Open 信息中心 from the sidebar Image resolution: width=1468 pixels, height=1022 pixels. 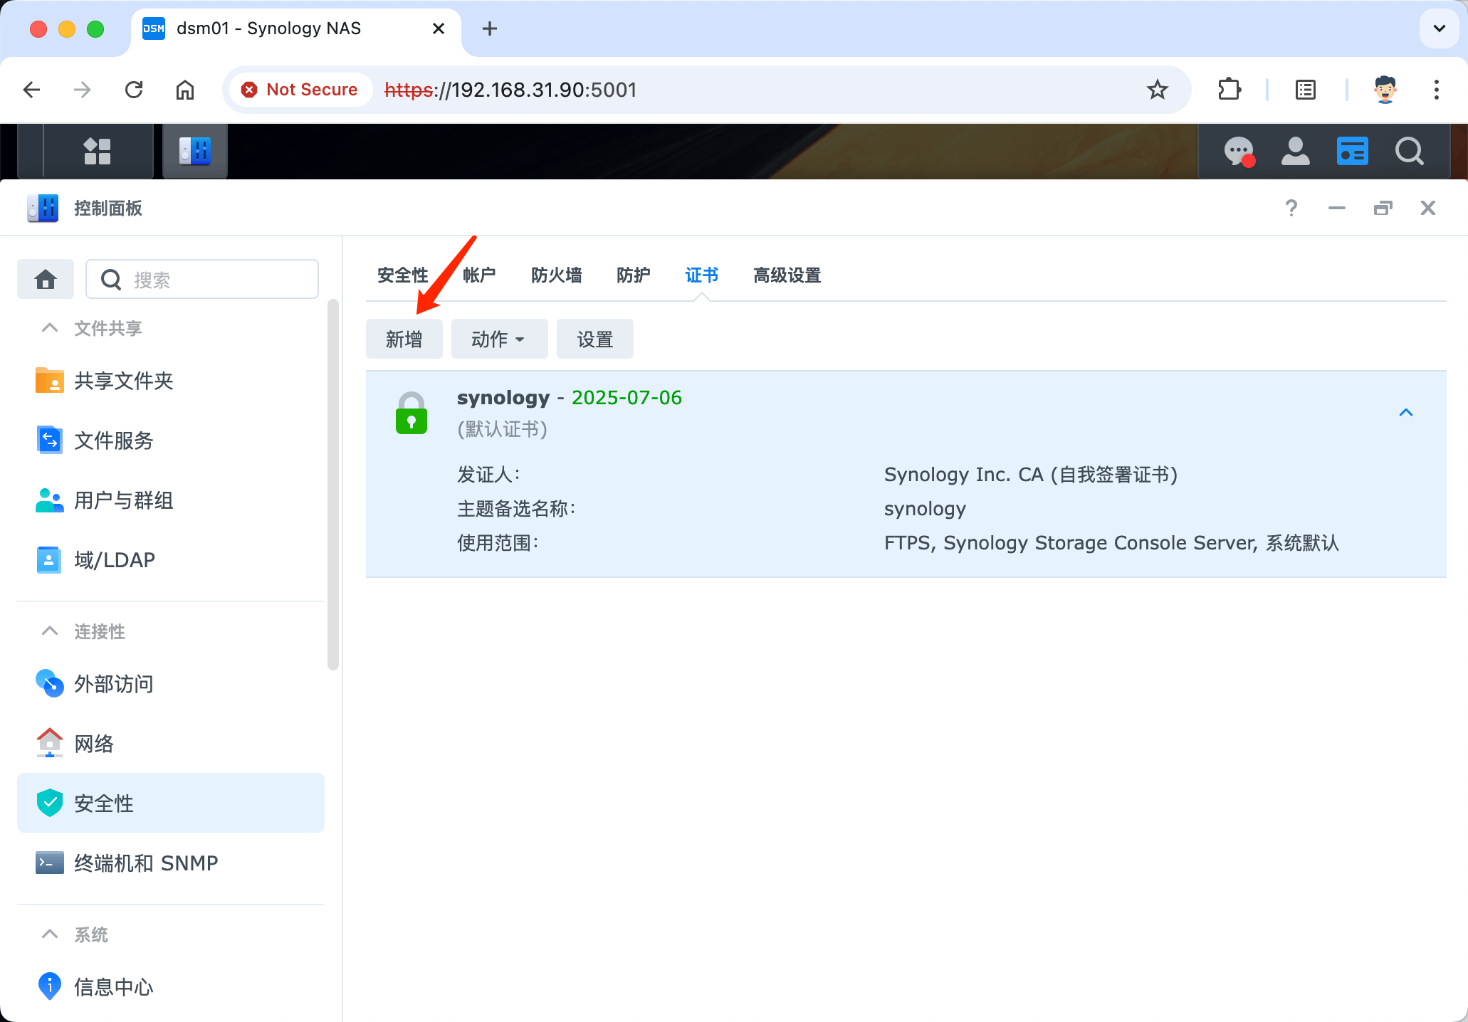[x=112, y=986]
